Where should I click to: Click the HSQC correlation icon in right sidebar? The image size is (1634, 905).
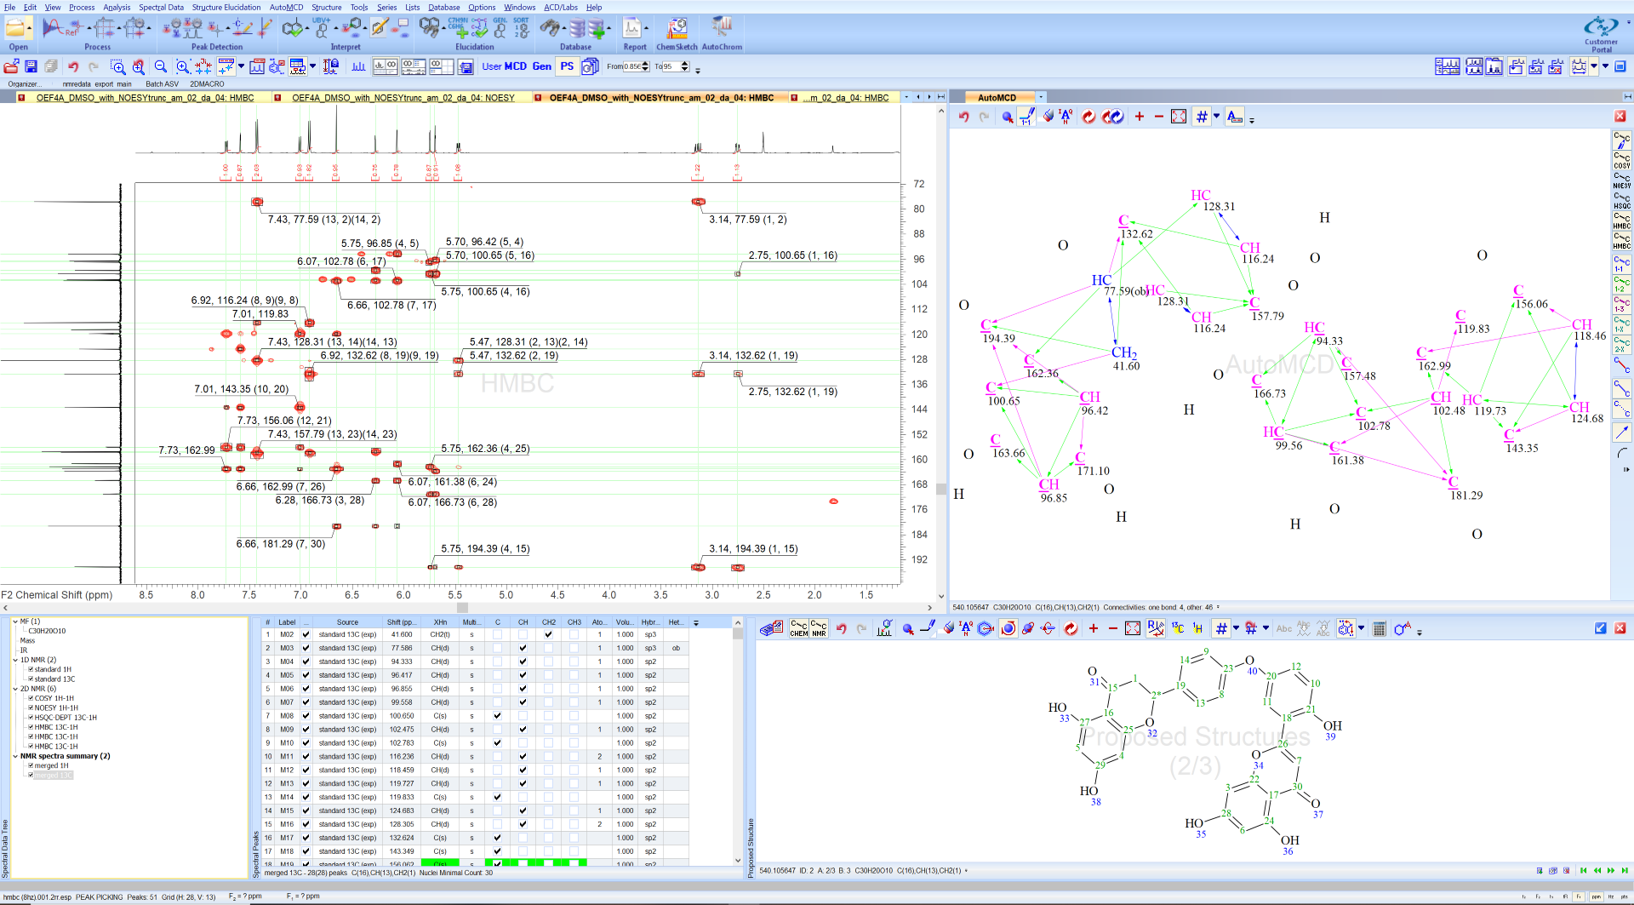1621,201
